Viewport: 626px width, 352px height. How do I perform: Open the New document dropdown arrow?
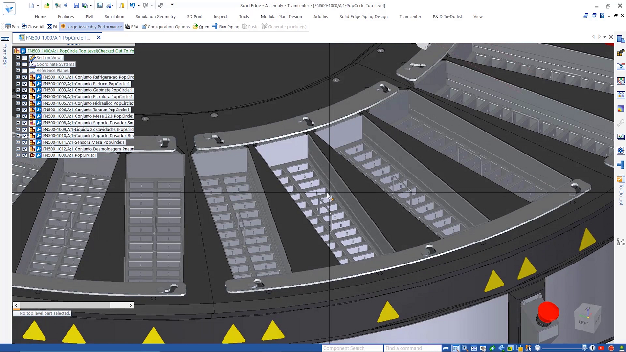point(39,5)
